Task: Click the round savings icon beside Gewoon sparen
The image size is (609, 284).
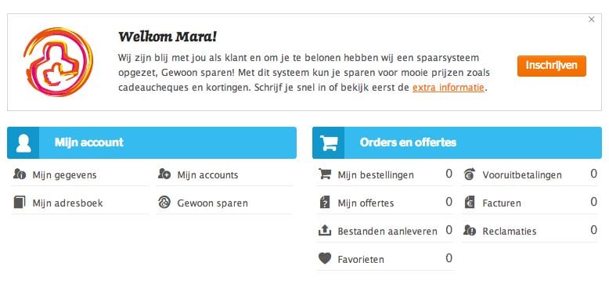Action: (x=164, y=202)
